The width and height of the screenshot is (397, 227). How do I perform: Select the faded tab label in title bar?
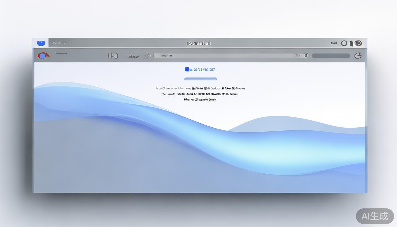[61, 43]
